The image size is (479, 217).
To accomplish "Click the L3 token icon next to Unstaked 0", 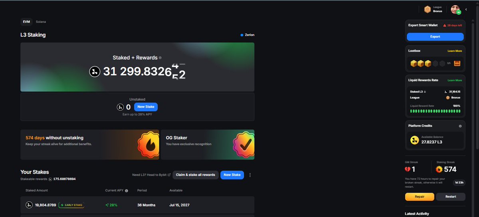I will click(x=120, y=107).
